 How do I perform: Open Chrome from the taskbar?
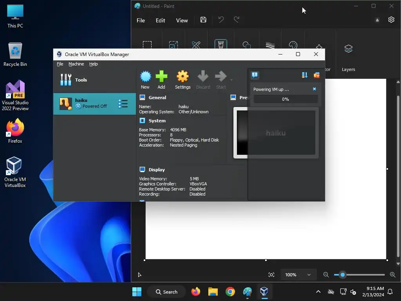230,292
